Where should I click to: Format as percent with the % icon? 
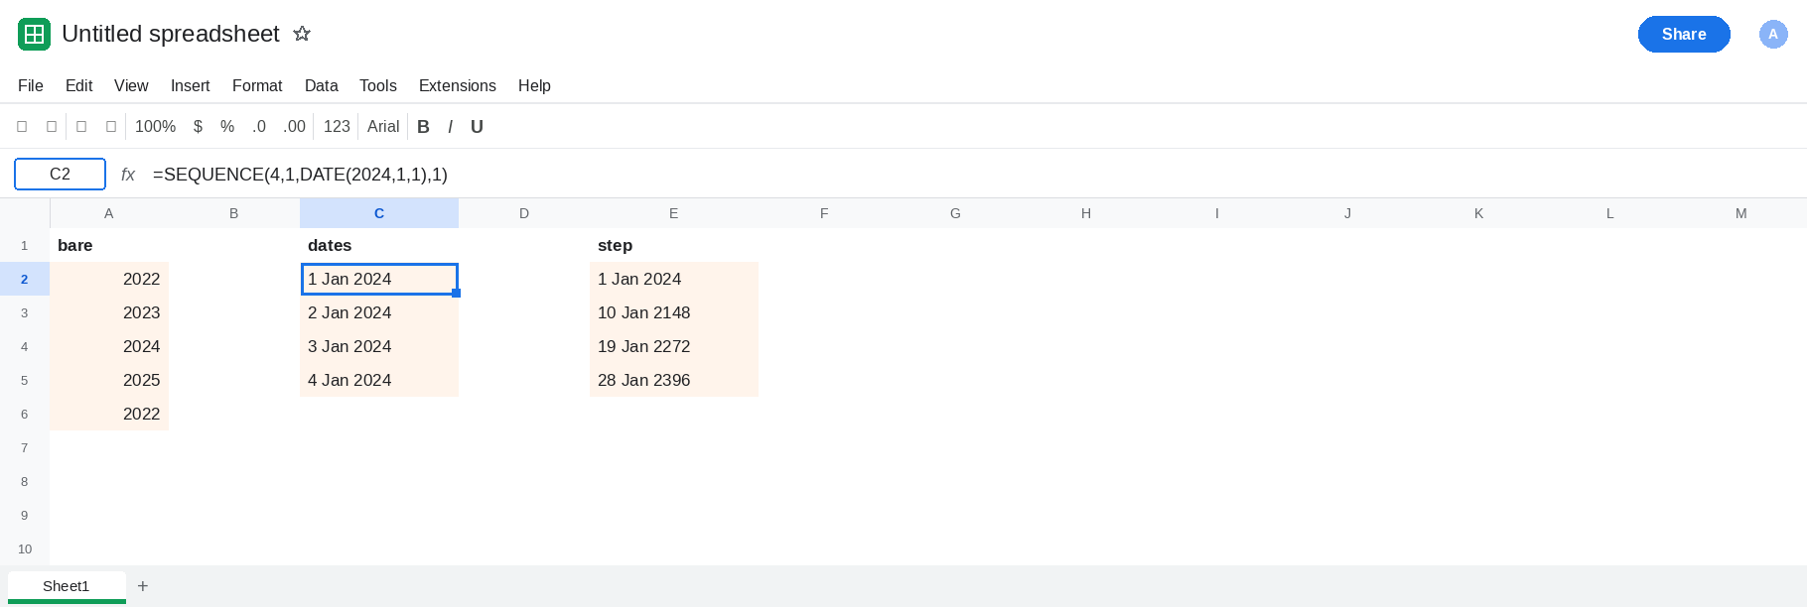[227, 127]
